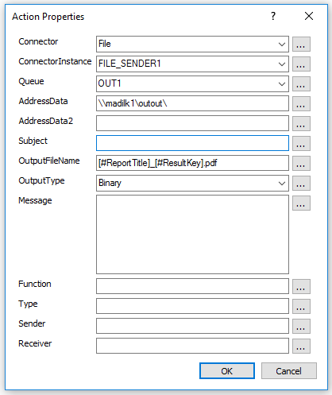Image resolution: width=332 pixels, height=395 pixels.
Task: Click the help question mark in title bar
Action: click(x=273, y=16)
